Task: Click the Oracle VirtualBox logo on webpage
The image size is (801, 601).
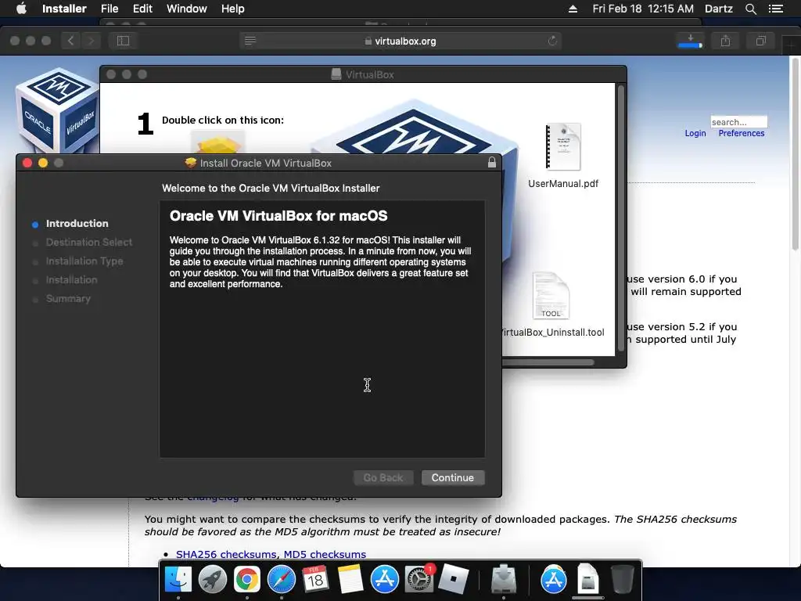Action: (56, 110)
